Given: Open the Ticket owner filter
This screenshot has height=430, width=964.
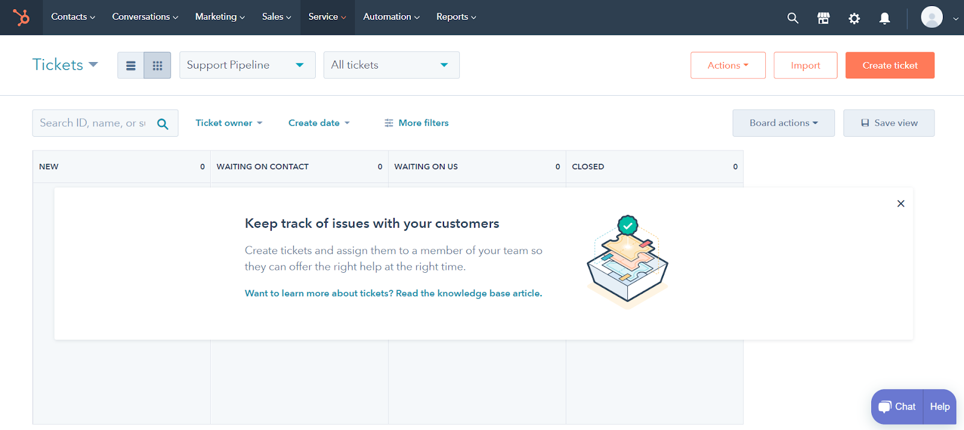Looking at the screenshot, I should [x=229, y=123].
